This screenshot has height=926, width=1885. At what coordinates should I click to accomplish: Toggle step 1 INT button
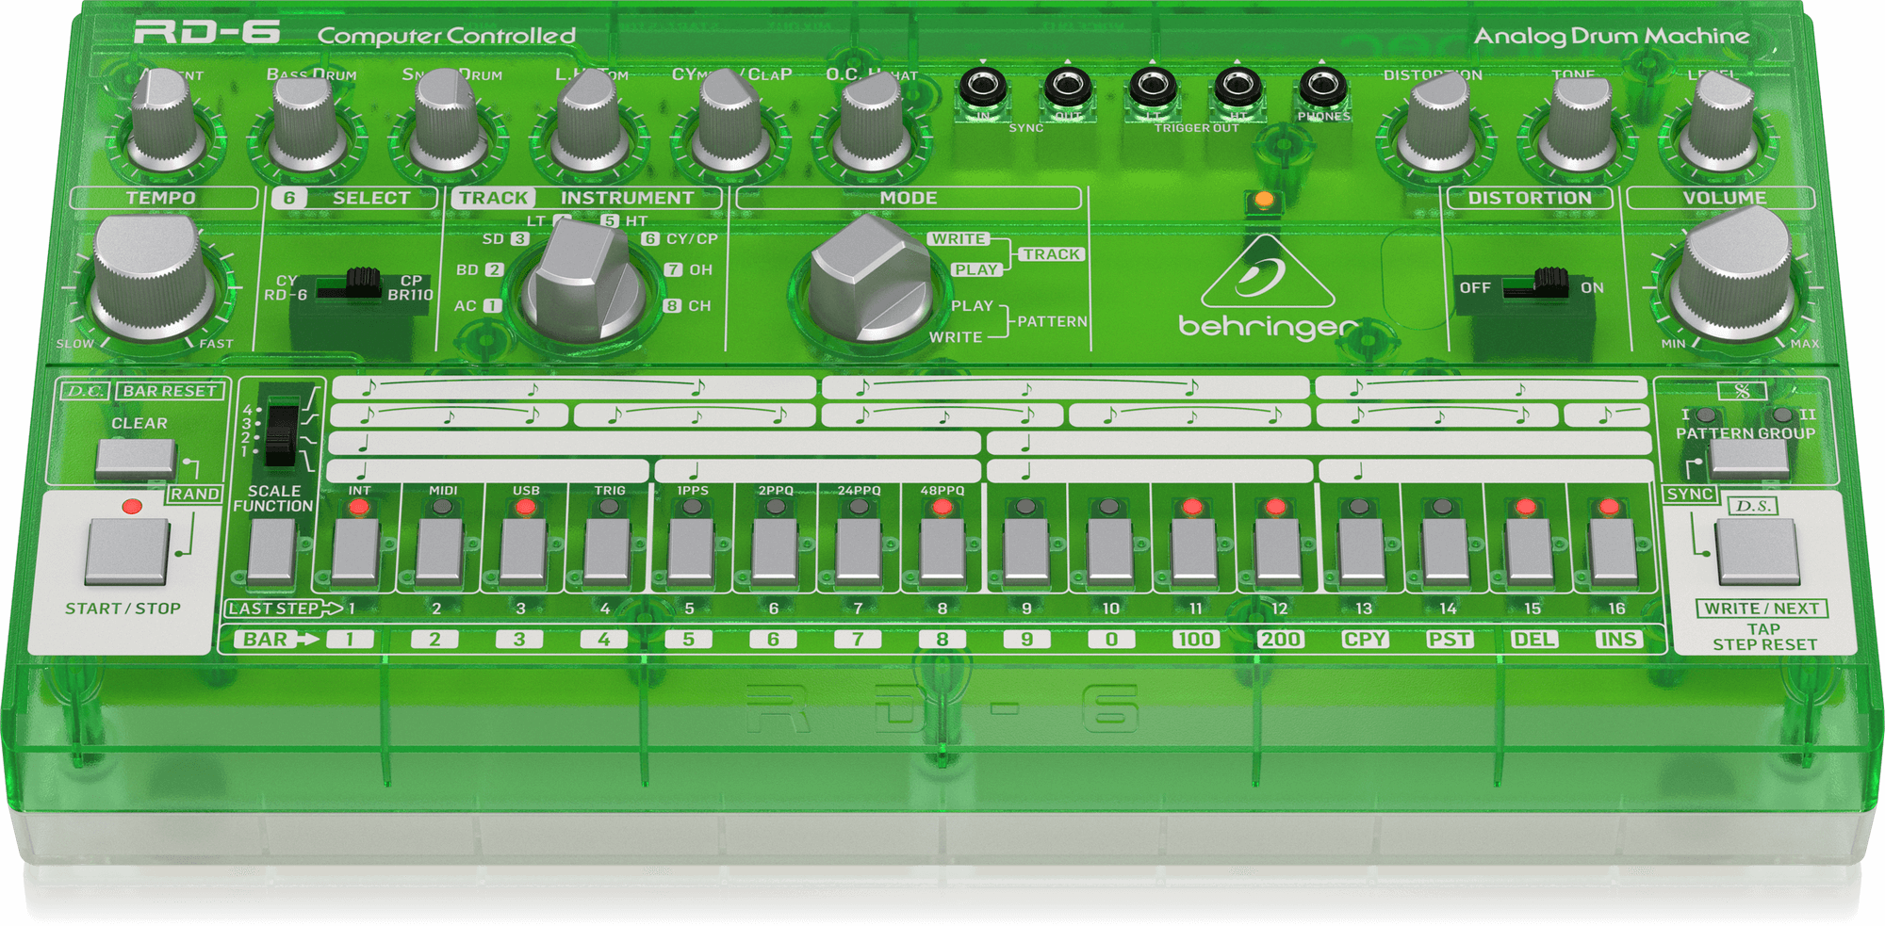click(356, 550)
